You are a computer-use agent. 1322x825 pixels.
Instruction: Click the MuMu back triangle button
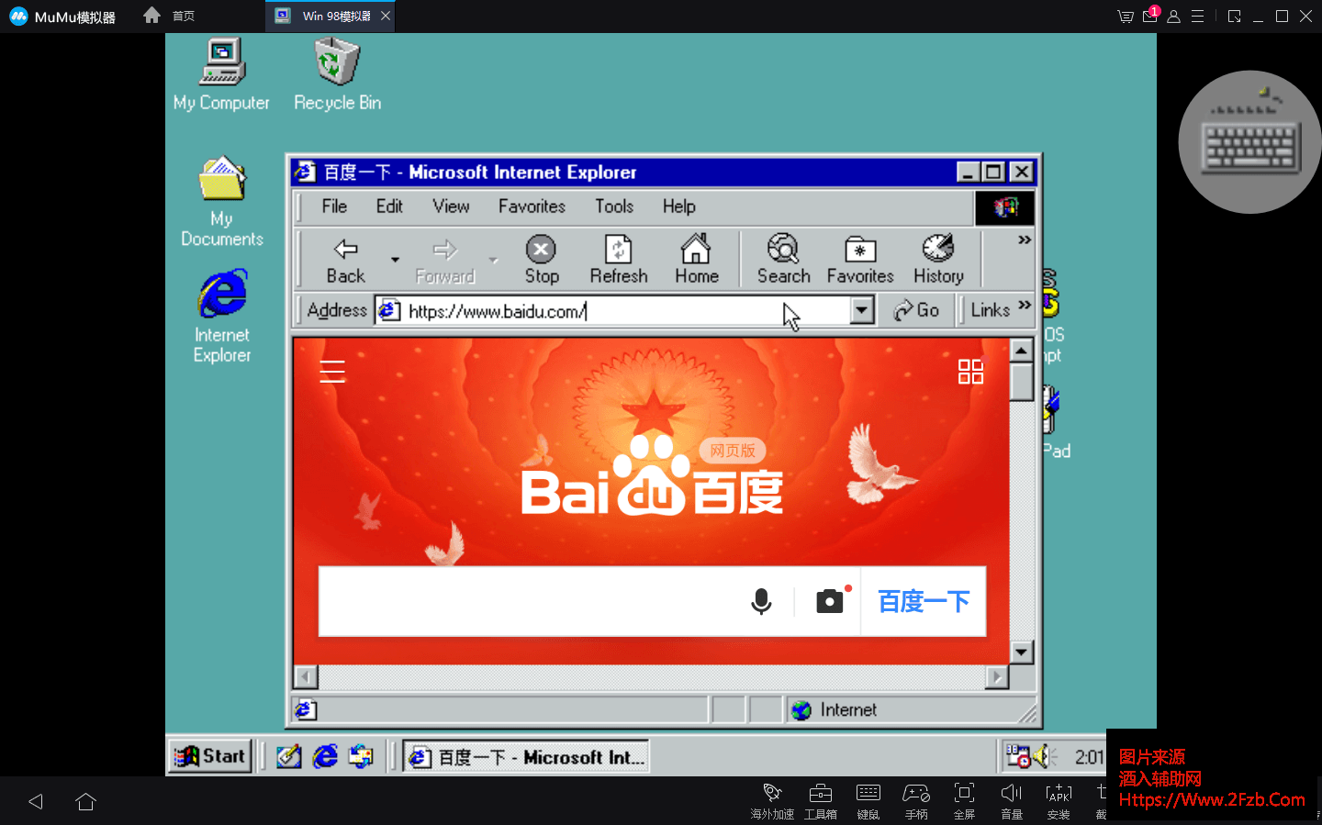tap(36, 801)
